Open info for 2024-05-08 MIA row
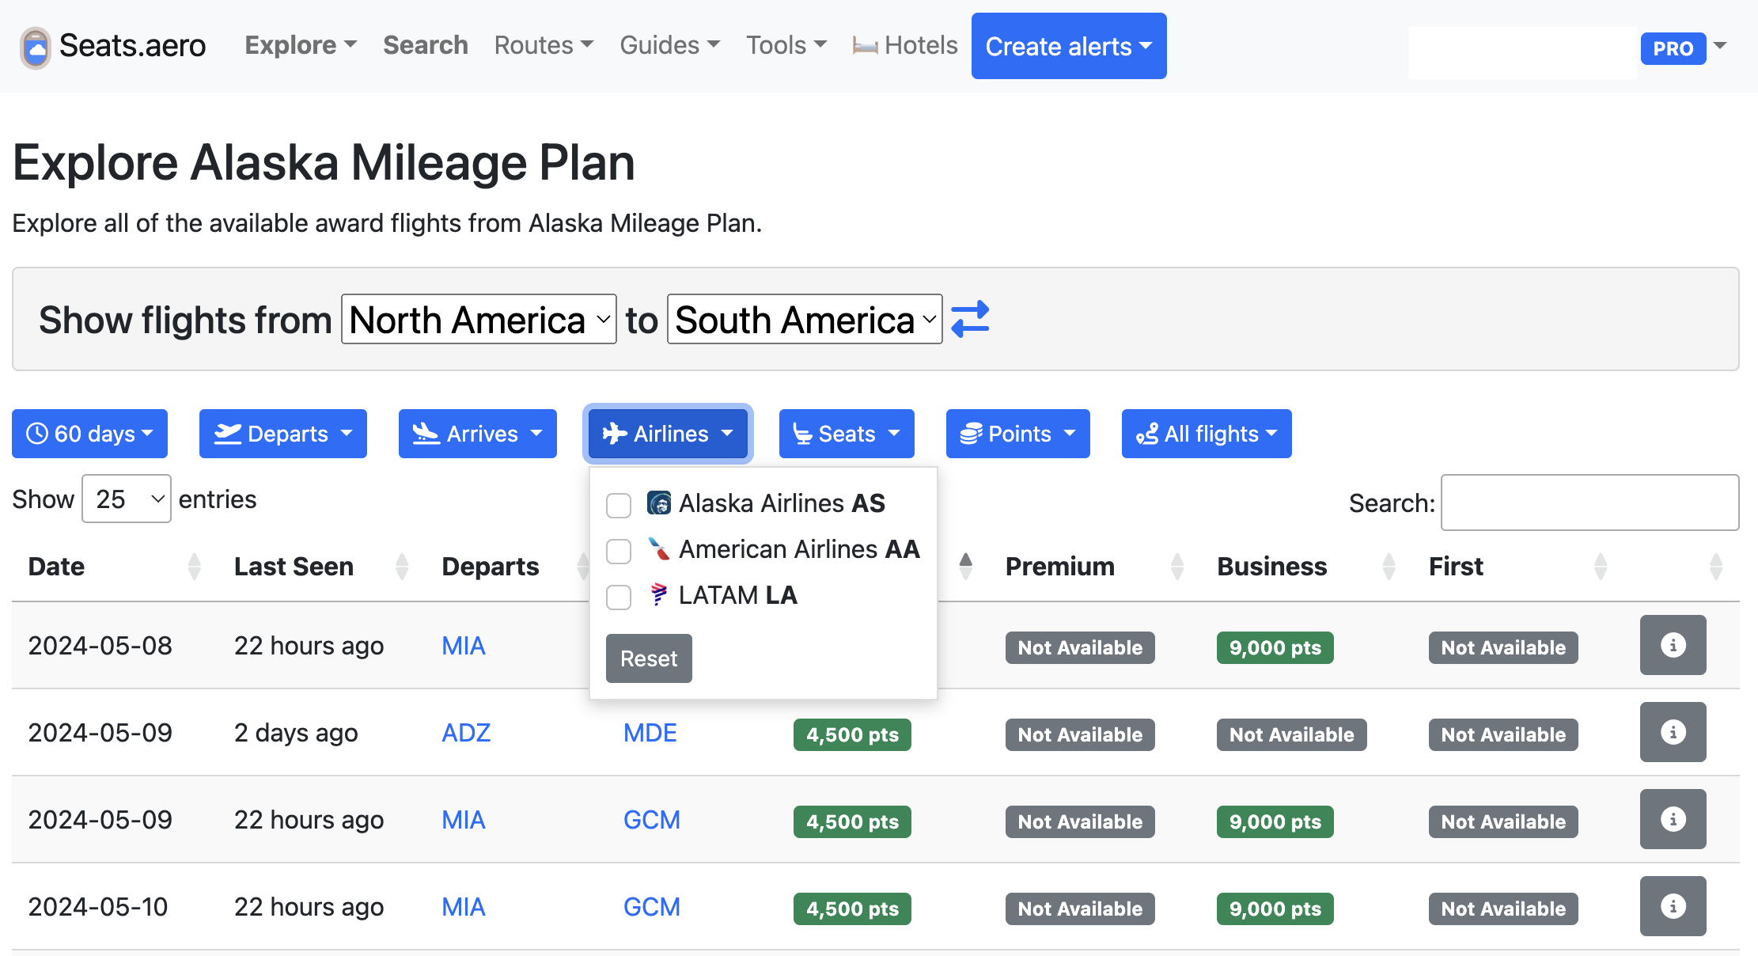The image size is (1758, 956). 1673,645
